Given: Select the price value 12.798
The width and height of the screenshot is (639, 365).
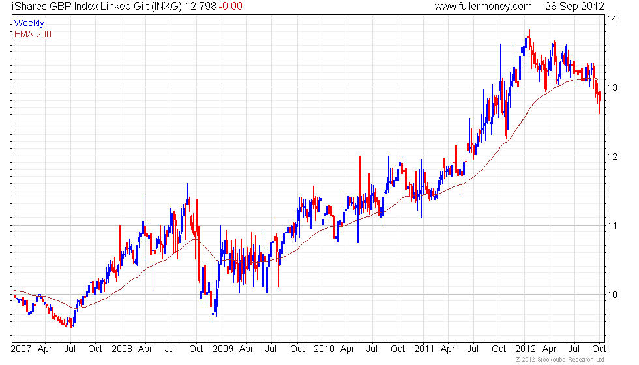Looking at the screenshot, I should pos(201,7).
